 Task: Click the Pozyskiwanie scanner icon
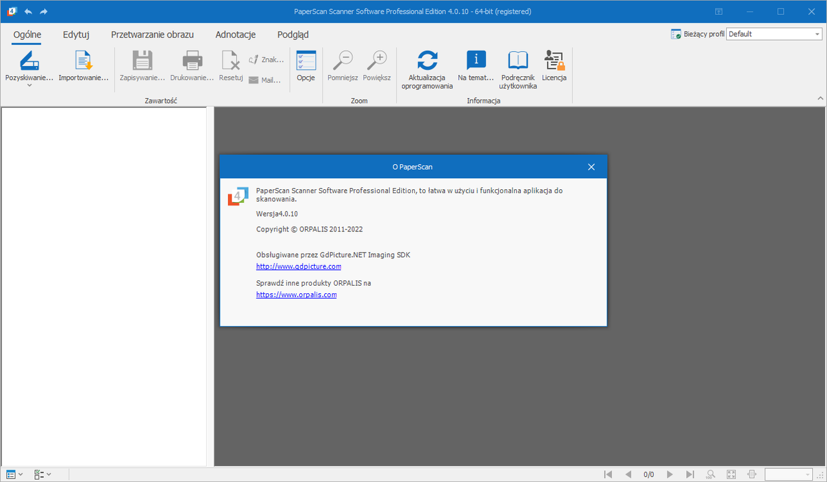(30, 60)
